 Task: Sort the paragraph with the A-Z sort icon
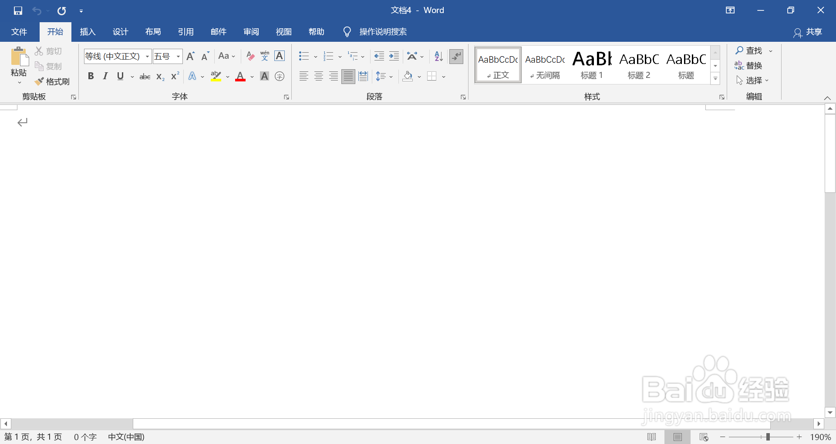tap(439, 56)
